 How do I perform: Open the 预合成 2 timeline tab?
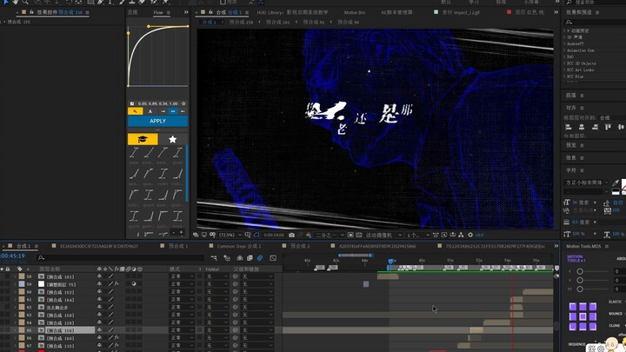click(300, 246)
